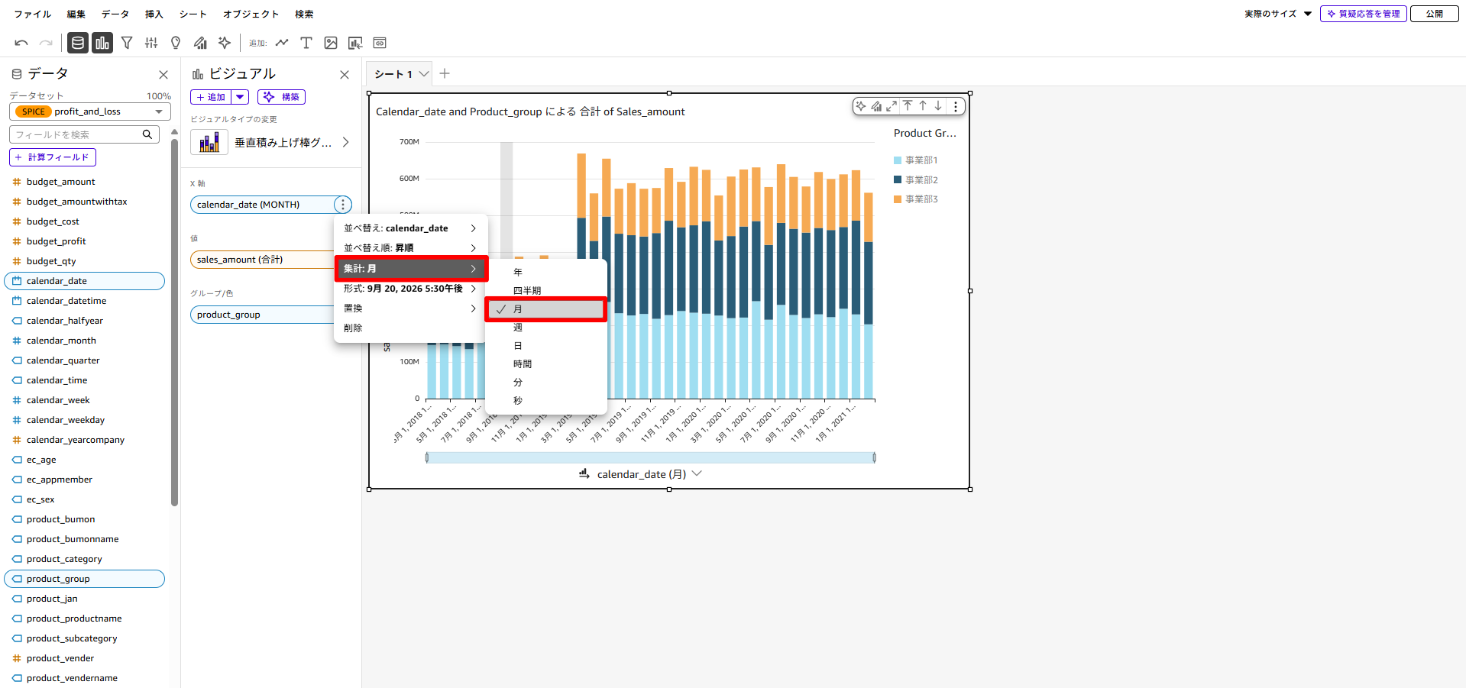
Task: Toggle the Visuals panel bar-chart icon
Action: [102, 43]
